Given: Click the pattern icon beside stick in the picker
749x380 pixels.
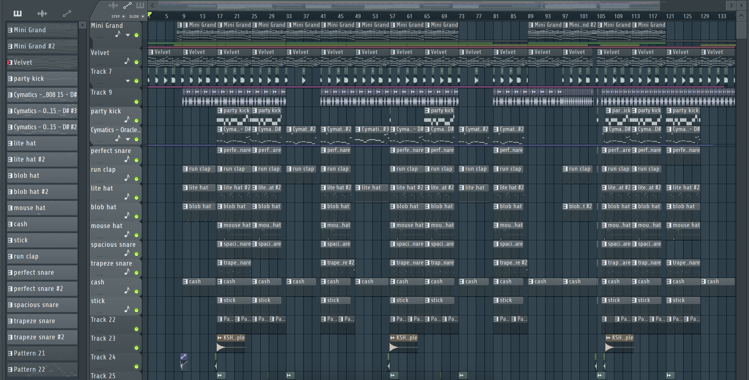Looking at the screenshot, I should point(10,240).
